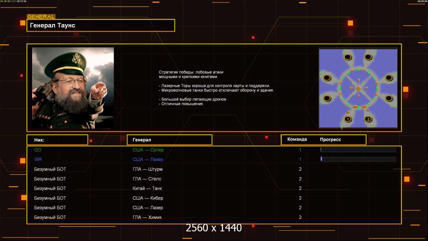Select the blue IBR player nickname
The width and height of the screenshot is (428, 241).
pos(38,159)
